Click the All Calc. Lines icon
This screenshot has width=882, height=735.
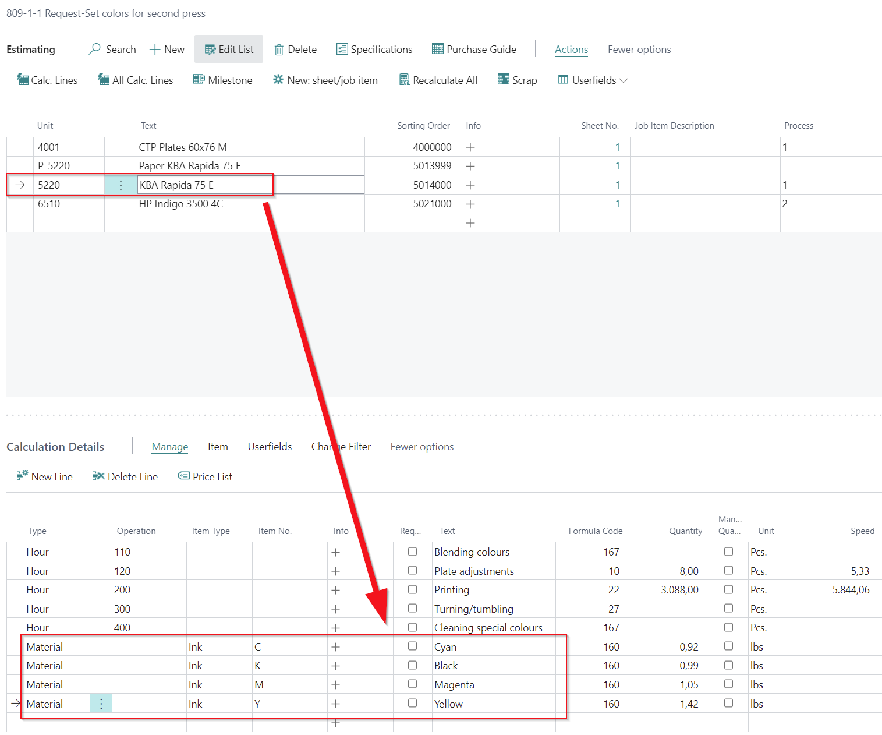pos(104,79)
